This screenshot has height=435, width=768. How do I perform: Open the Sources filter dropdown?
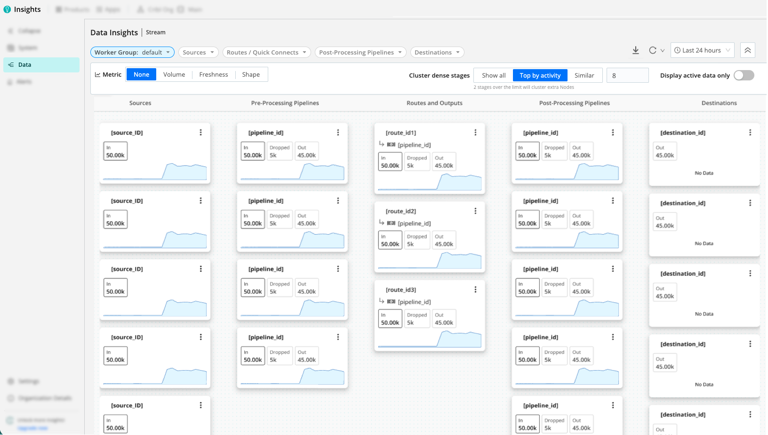(x=198, y=52)
